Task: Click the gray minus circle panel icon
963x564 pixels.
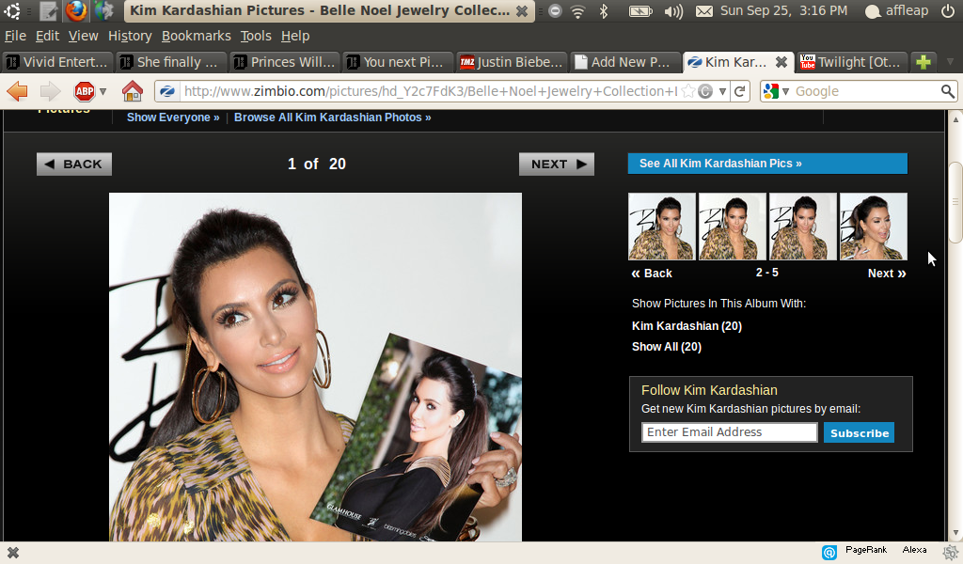Action: click(x=555, y=11)
